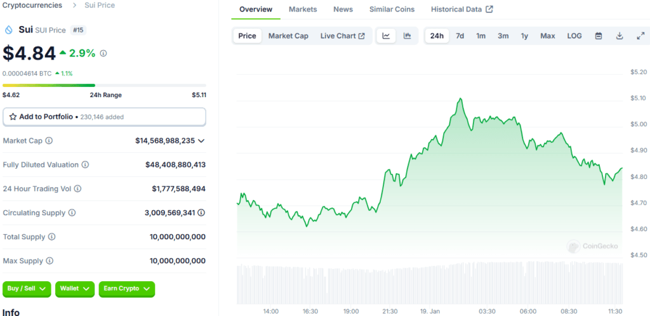Open the Earn Crypto dropdown
Viewport: 650px width, 316px height.
click(x=127, y=289)
